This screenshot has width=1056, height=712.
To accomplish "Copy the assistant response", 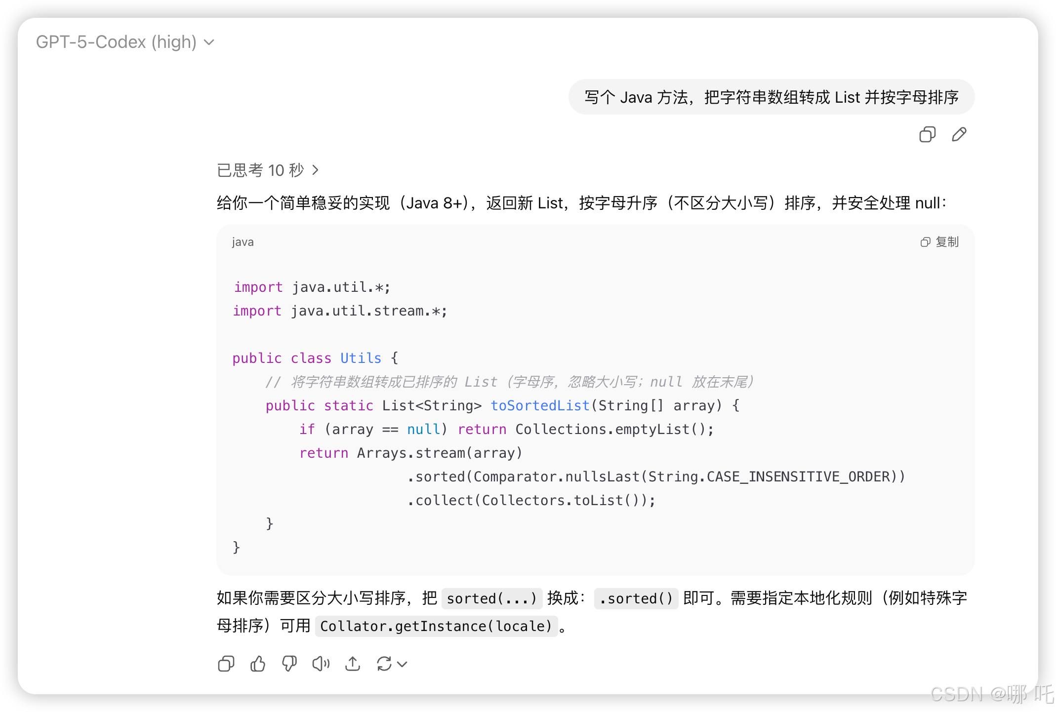I will pyautogui.click(x=226, y=664).
